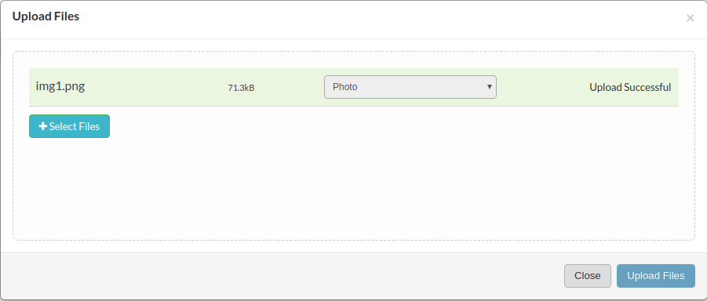The image size is (707, 301).
Task: Click the plus icon on Select Files
Action: [x=43, y=127]
